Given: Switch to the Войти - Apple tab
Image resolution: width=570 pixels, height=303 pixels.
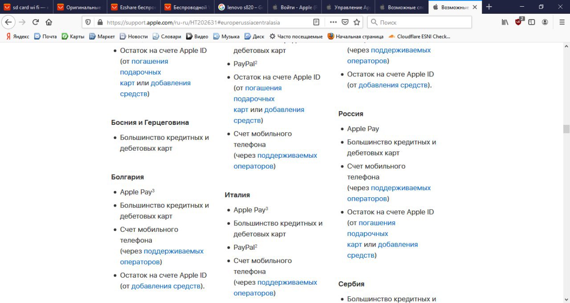Looking at the screenshot, I should point(294,7).
